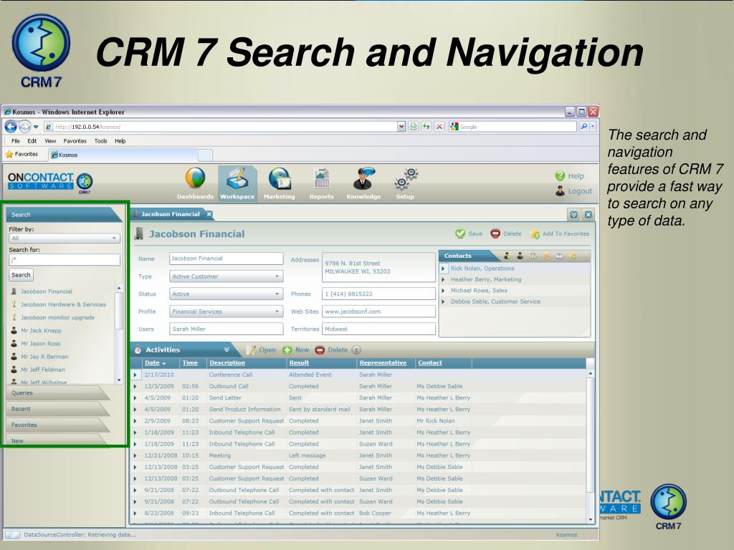Click the Help icon
This screenshot has width=734, height=550.
click(560, 176)
